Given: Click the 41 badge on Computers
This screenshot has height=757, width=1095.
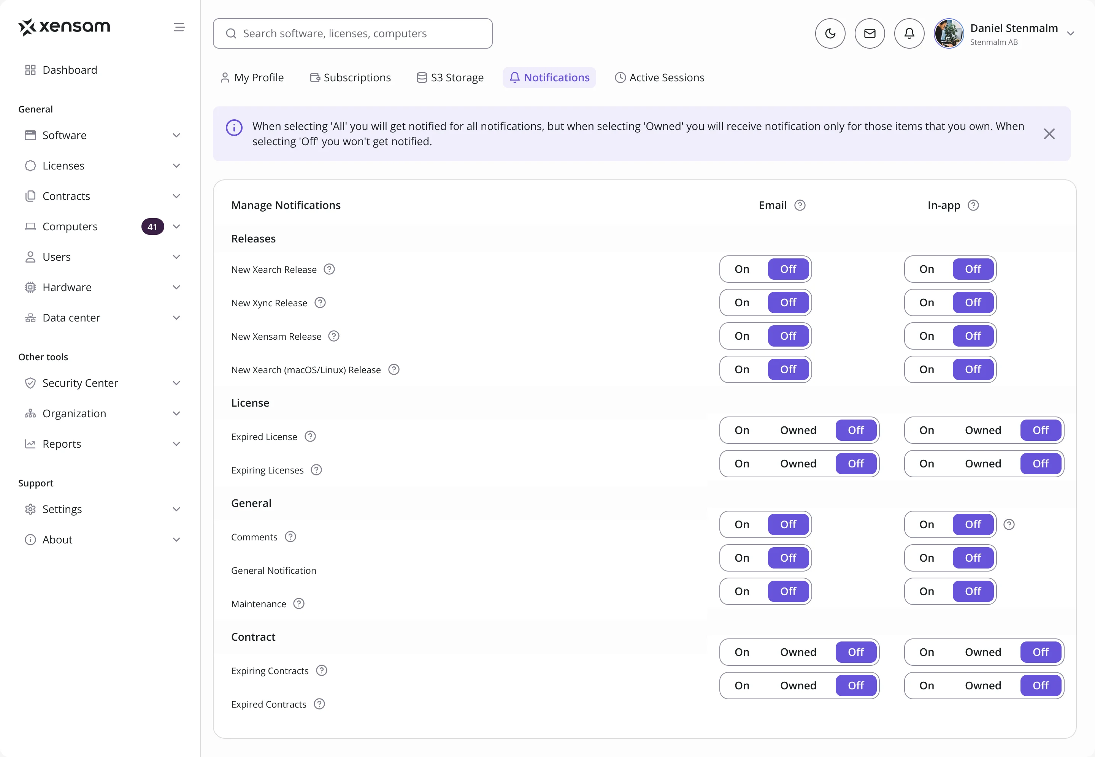Looking at the screenshot, I should [x=152, y=227].
